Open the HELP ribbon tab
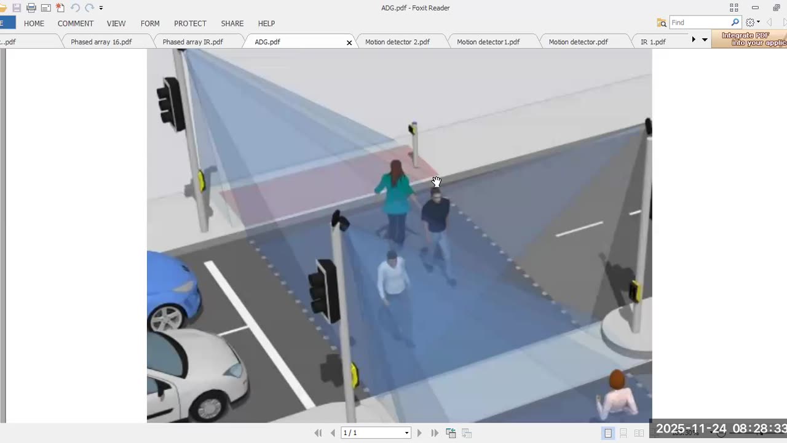Image resolution: width=787 pixels, height=443 pixels. 266,23
